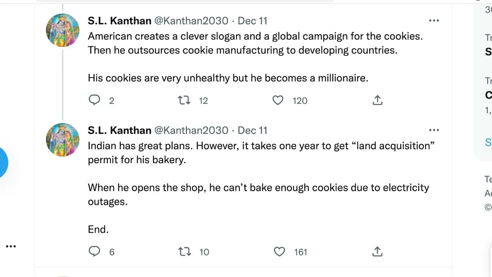The width and height of the screenshot is (492, 277).
Task: Click the @Kanthan2030 handle in second tweet
Action: pos(191,130)
